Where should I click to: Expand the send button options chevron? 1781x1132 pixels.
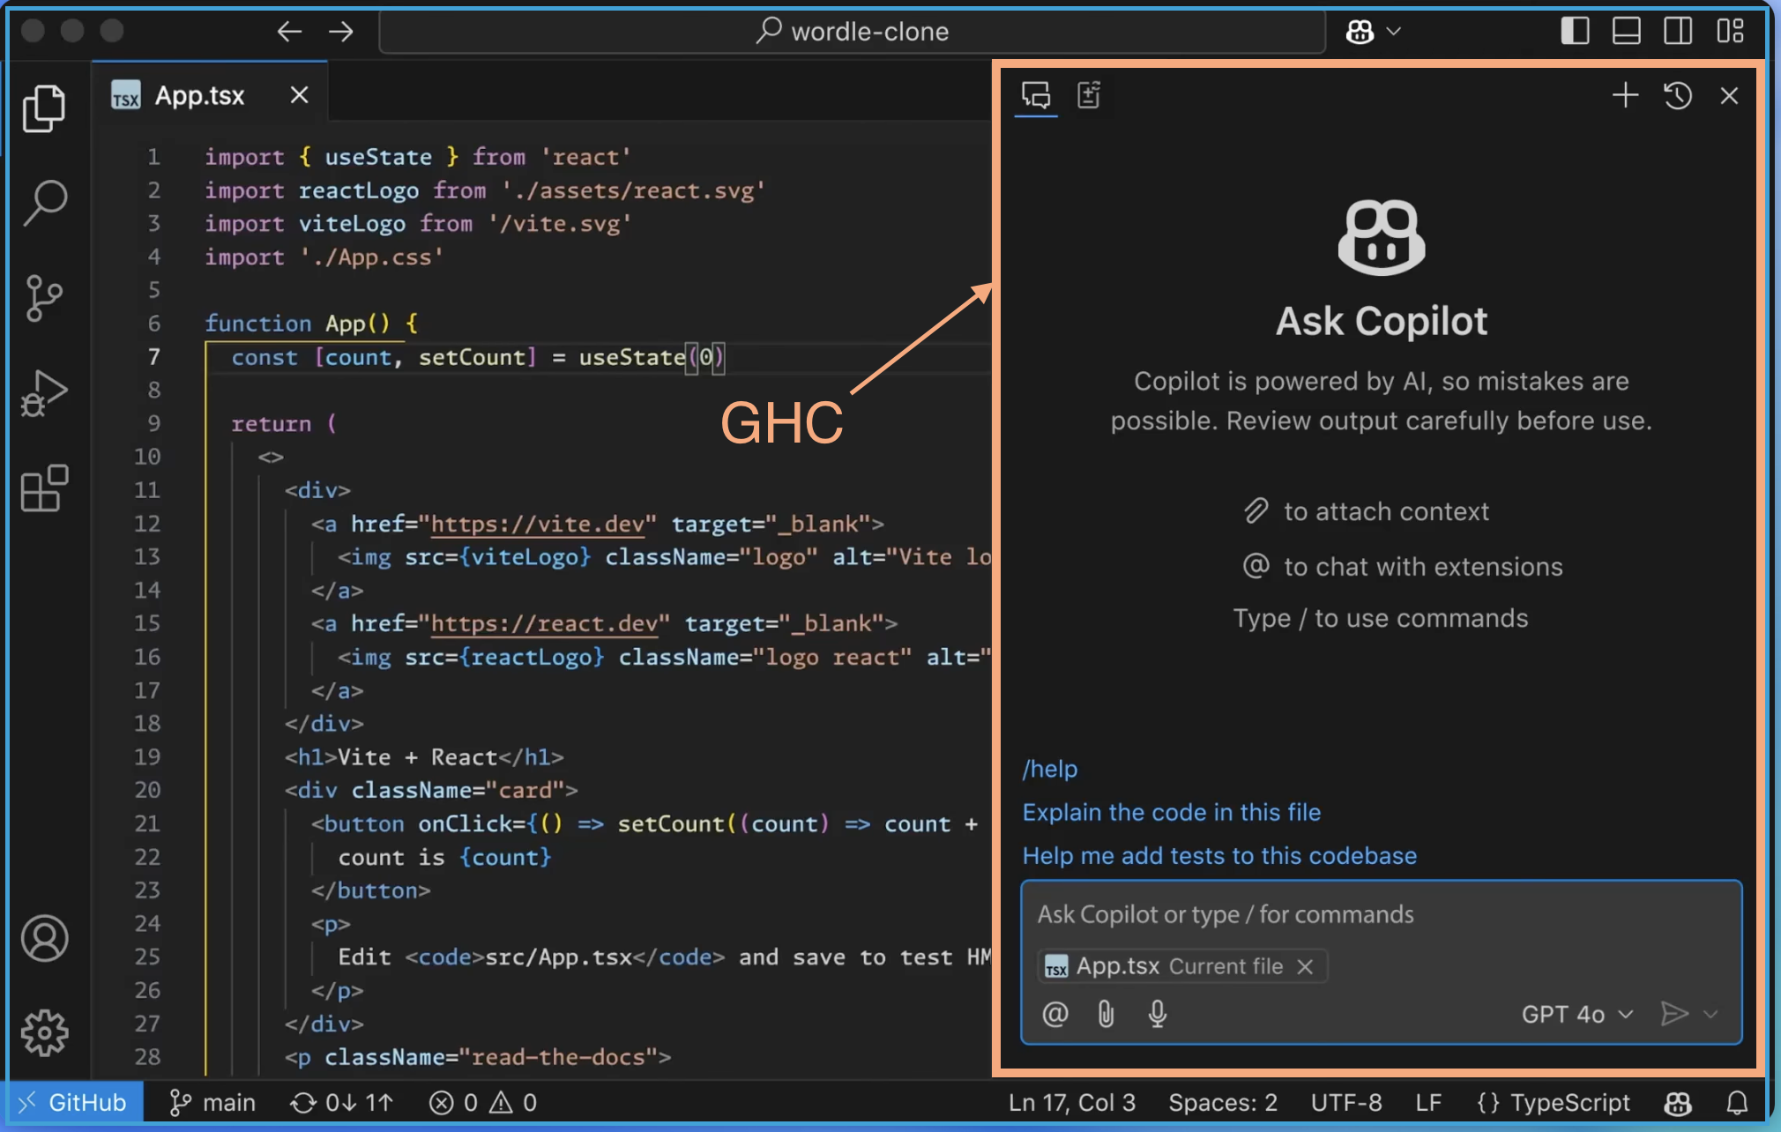[x=1711, y=1014]
